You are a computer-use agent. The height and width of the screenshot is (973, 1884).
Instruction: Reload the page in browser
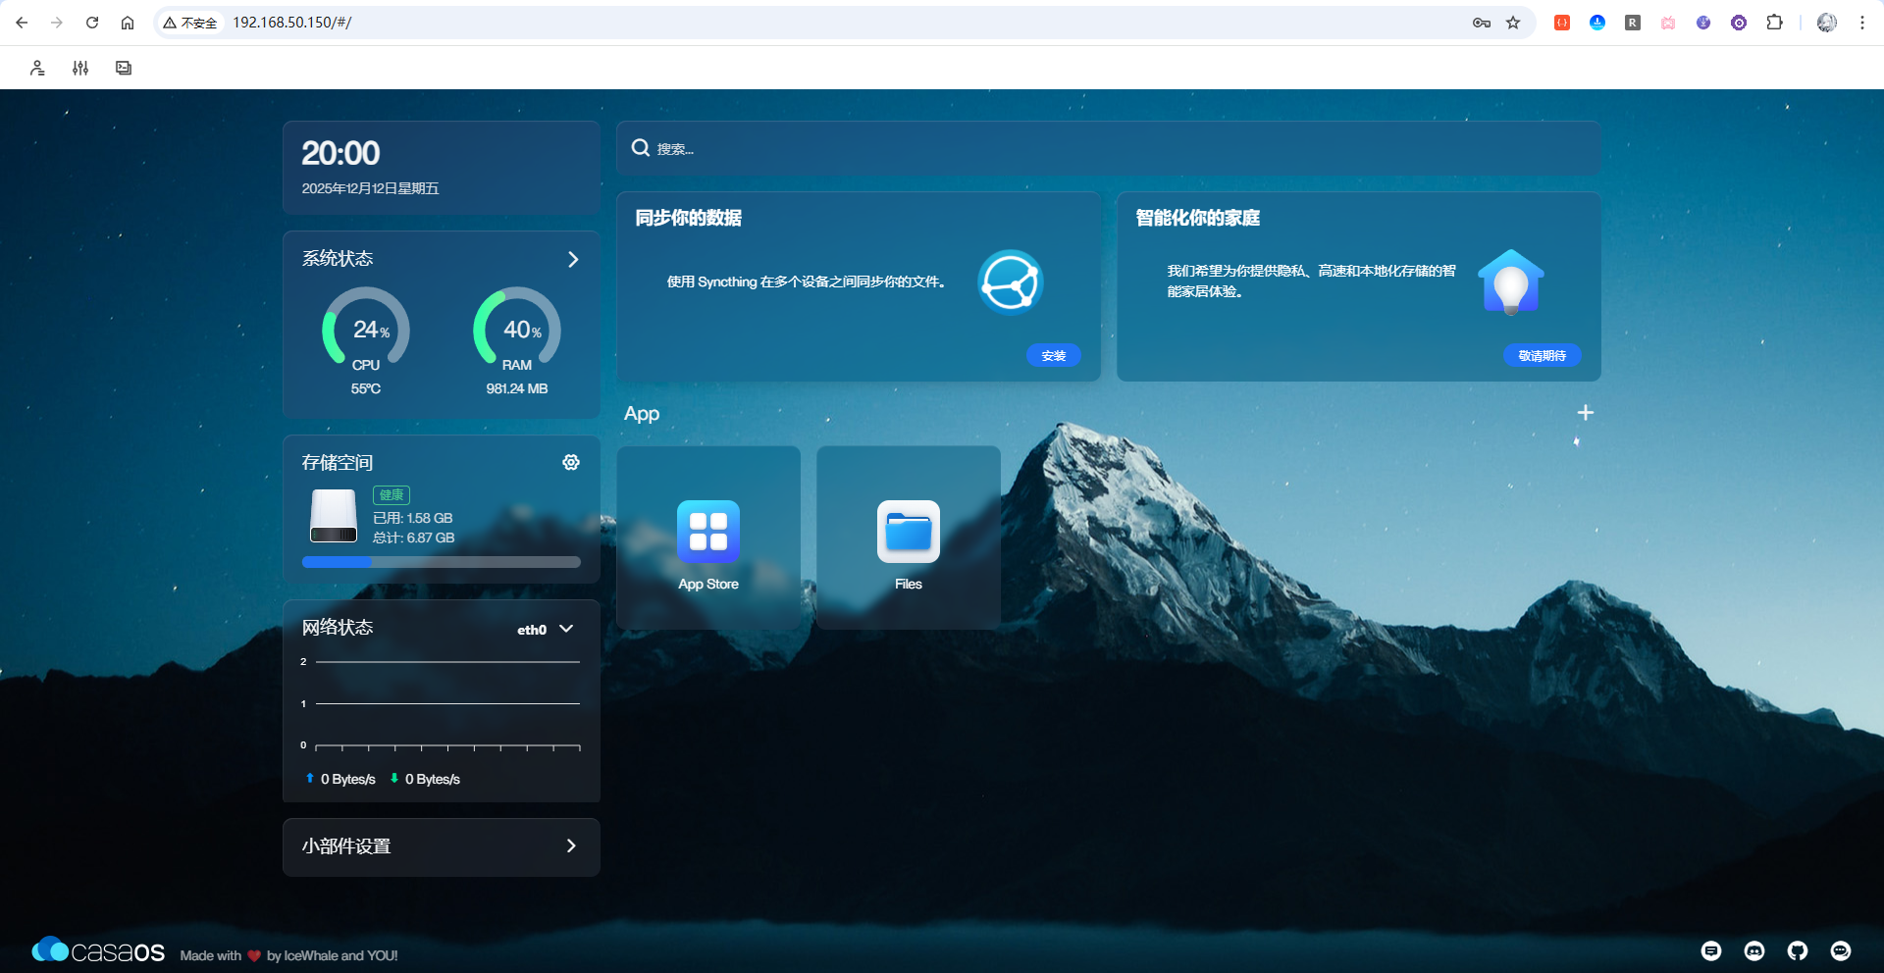[x=92, y=23]
